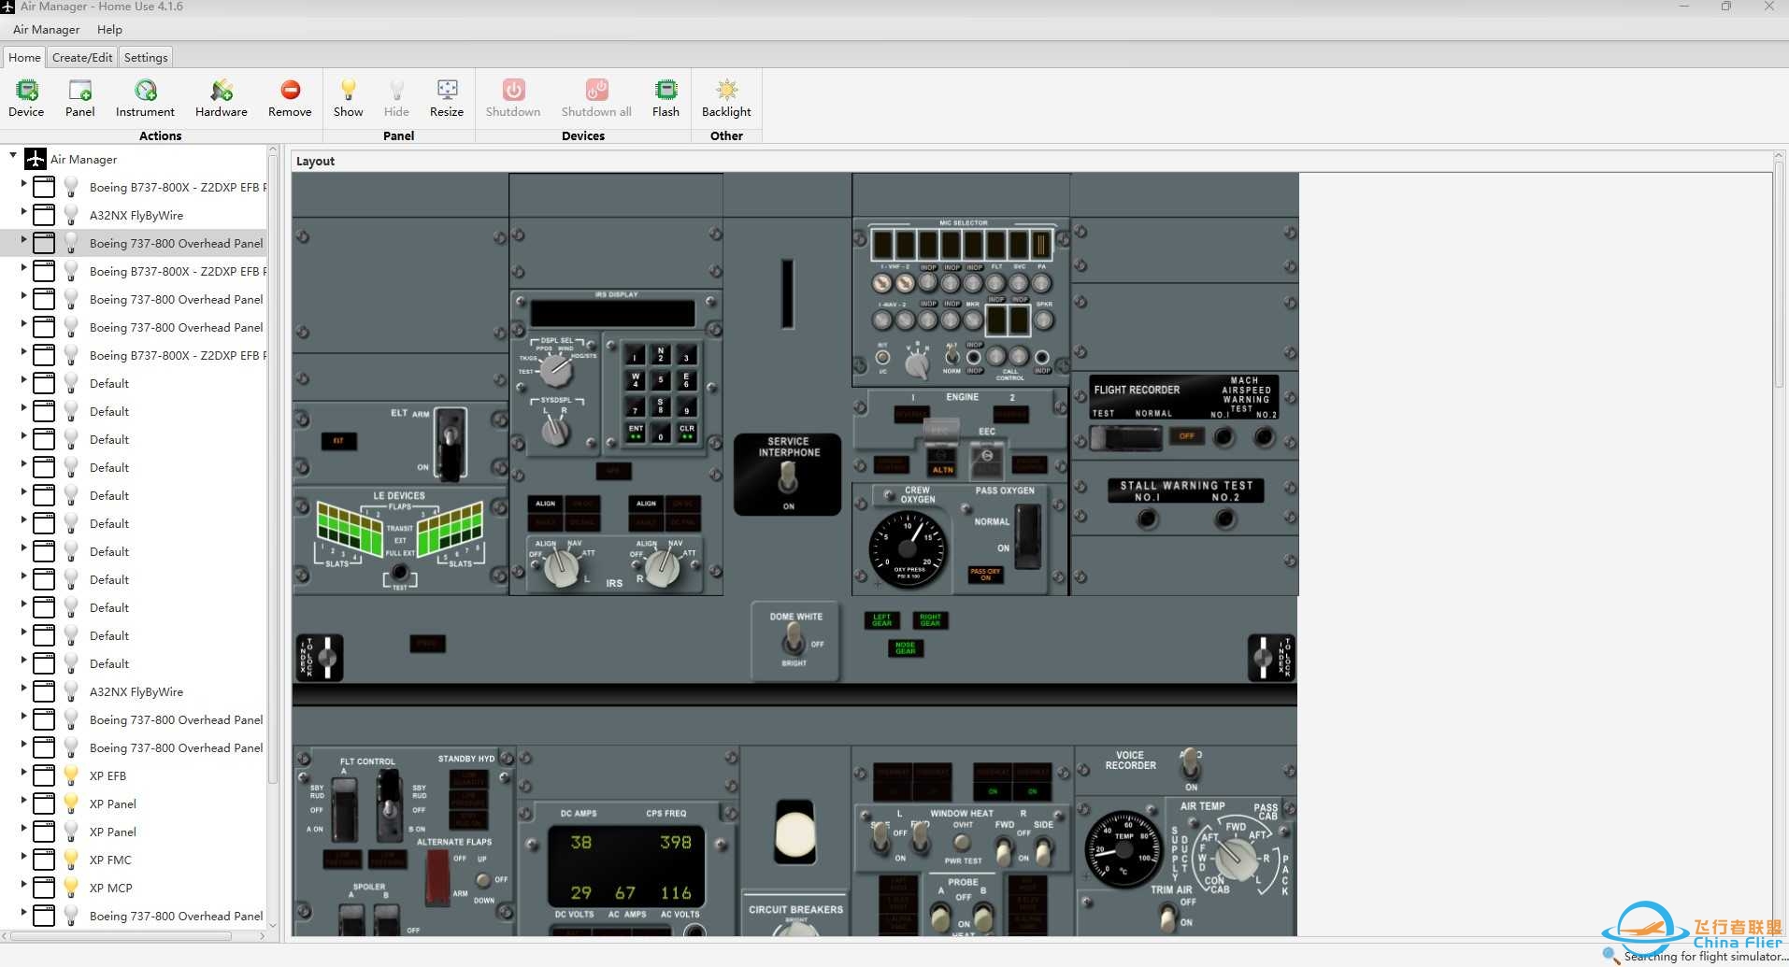
Task: Expand the selected Boeing 737-800 Overhead Panel node
Action: pyautogui.click(x=23, y=240)
